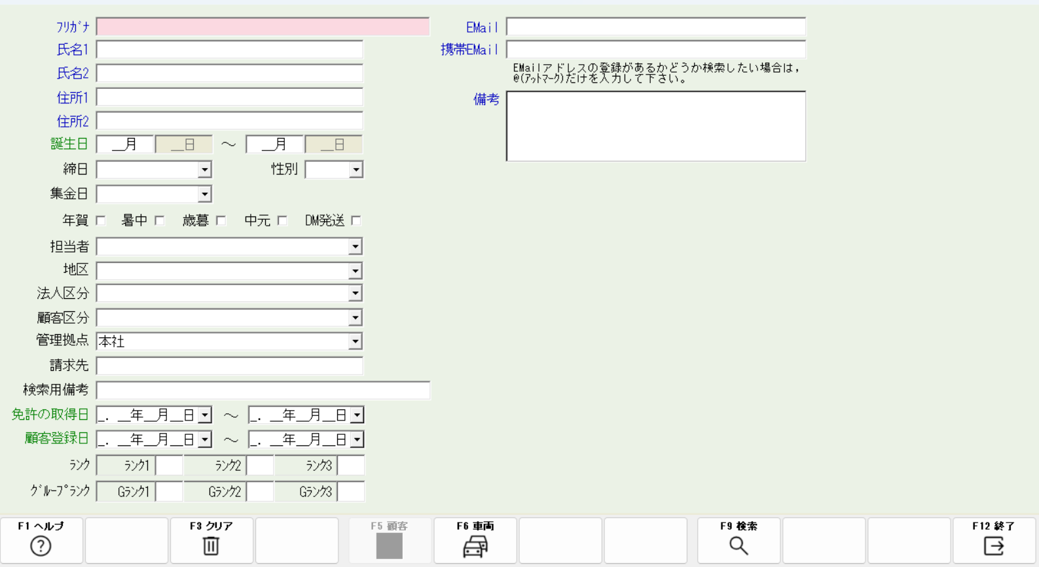Screen dimensions: 1039x567
Task: Click into the pink フリガナ field
Action: point(263,27)
